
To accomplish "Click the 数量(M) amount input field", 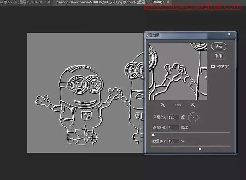I will coord(173,141).
